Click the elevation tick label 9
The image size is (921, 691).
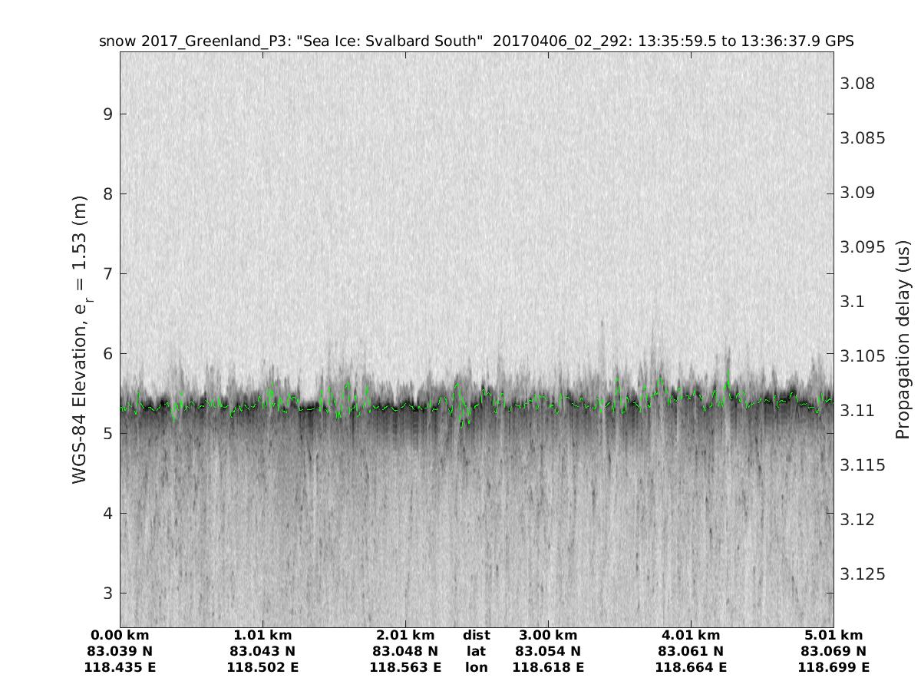pyautogui.click(x=108, y=114)
